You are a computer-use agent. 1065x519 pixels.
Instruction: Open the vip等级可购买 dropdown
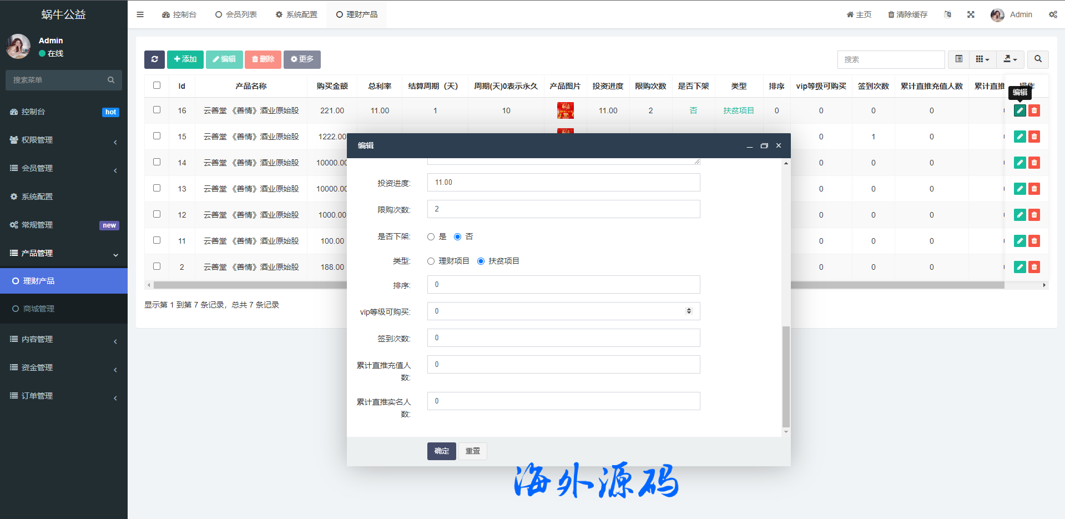563,311
